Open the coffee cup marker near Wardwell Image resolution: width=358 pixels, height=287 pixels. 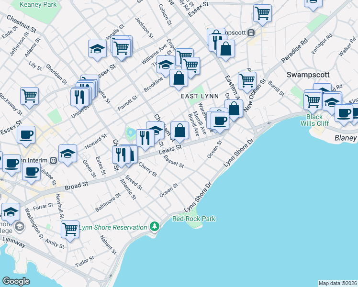click(x=220, y=122)
